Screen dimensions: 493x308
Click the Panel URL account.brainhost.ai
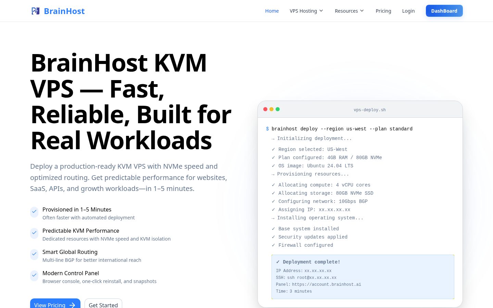coord(327,284)
